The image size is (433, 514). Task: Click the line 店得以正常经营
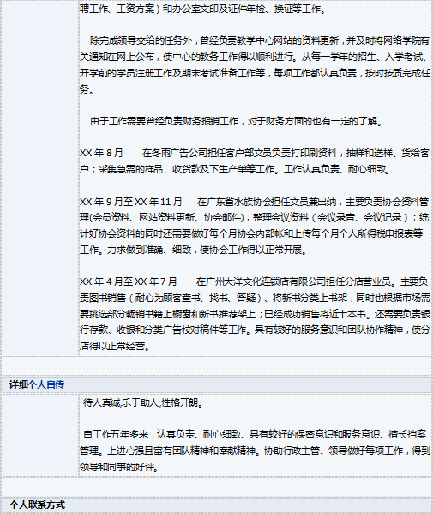(x=115, y=346)
